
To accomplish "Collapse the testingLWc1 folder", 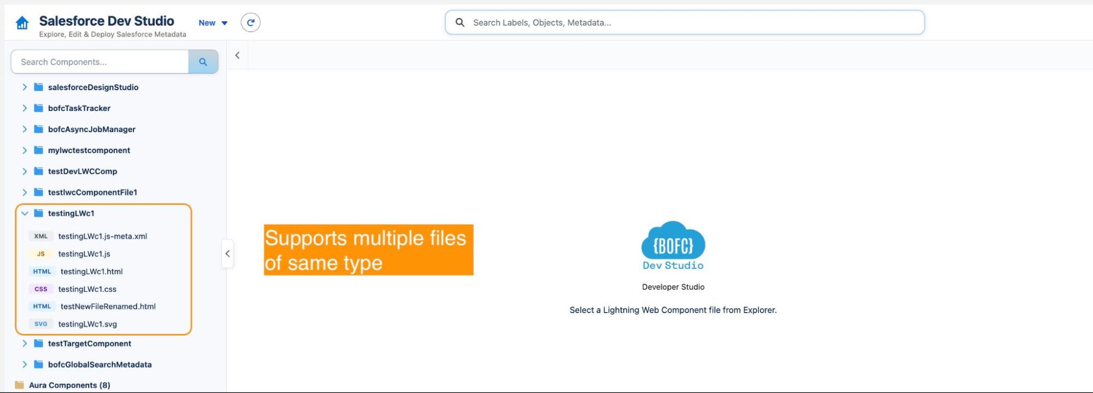I will (x=25, y=213).
